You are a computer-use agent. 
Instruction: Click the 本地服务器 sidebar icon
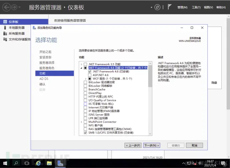pos(5,28)
